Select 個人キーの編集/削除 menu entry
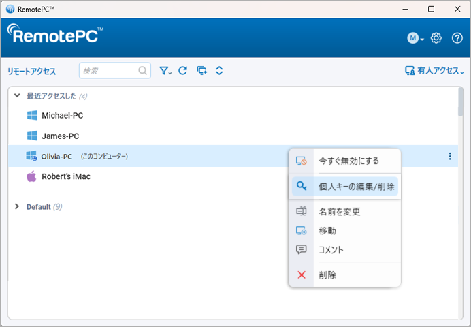 (345, 187)
